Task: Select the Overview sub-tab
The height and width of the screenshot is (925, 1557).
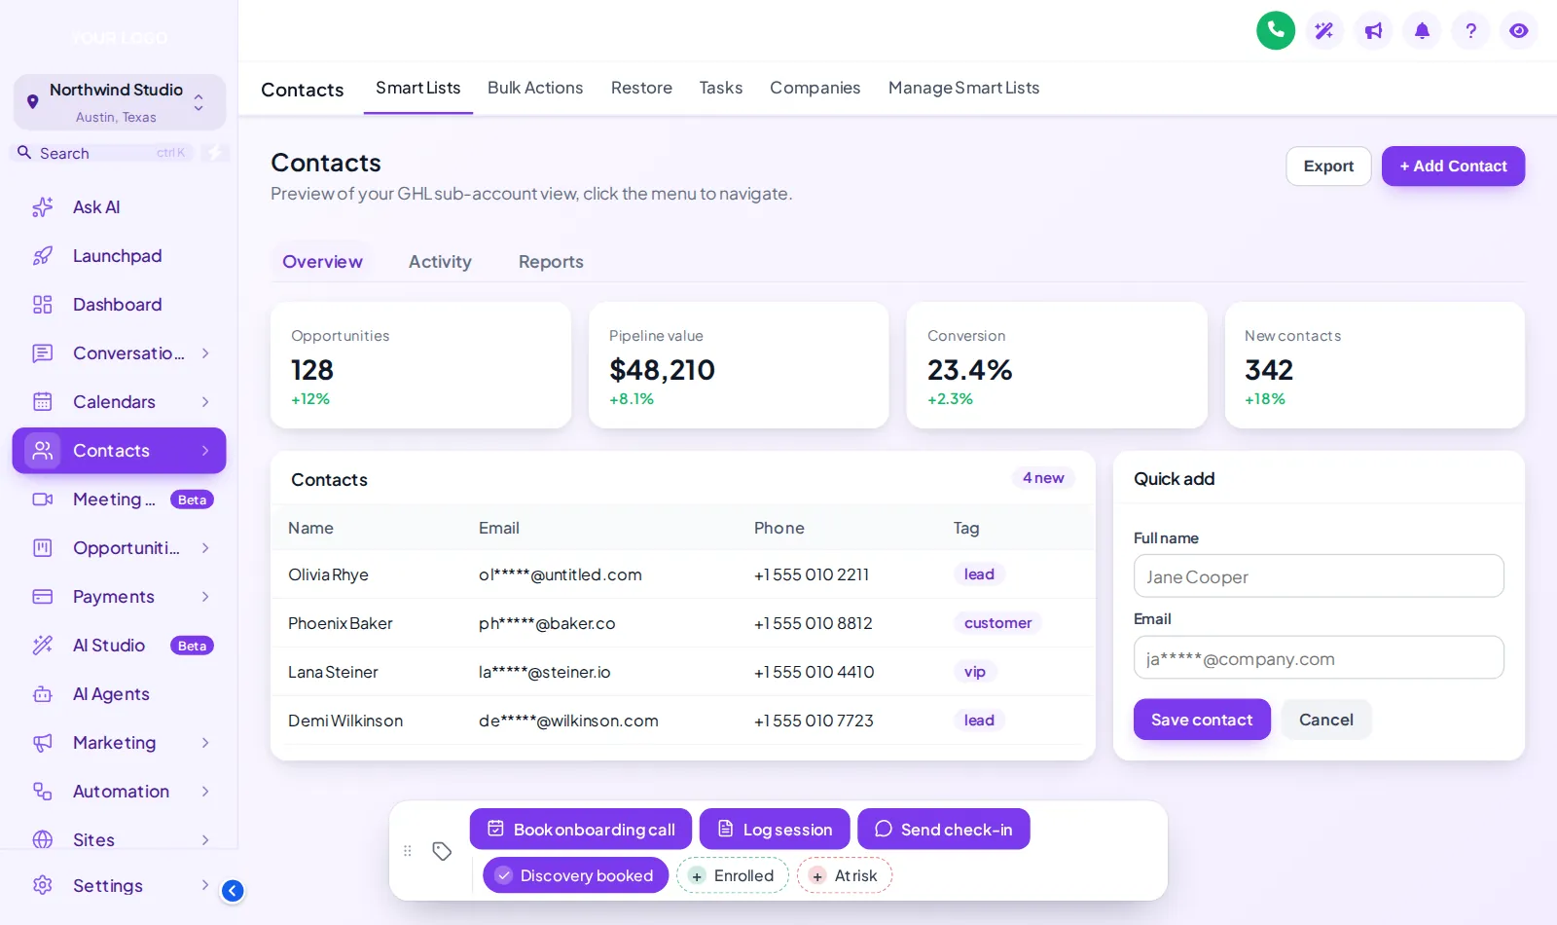Action: point(322,261)
